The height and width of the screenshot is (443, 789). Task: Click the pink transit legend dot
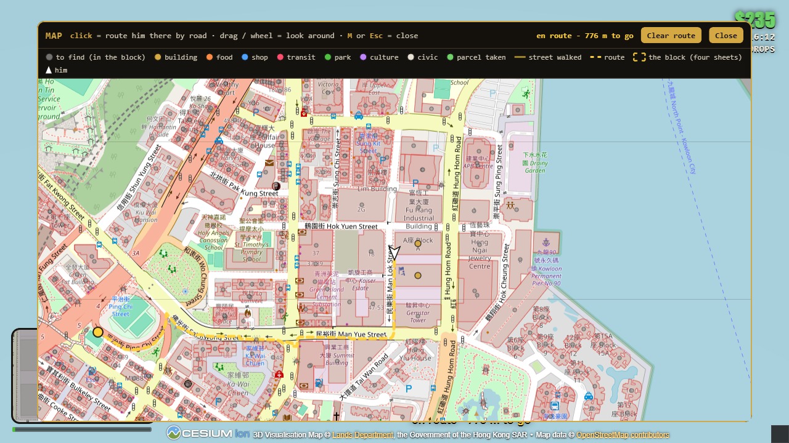[x=280, y=57]
